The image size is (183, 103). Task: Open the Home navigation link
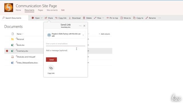18,10
